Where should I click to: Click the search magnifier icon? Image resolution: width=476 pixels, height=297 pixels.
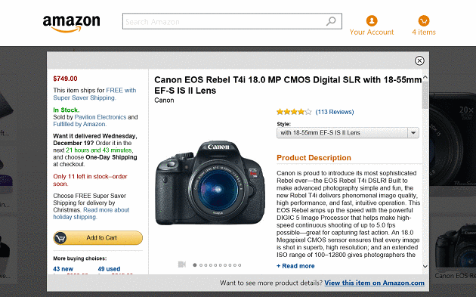(x=331, y=21)
